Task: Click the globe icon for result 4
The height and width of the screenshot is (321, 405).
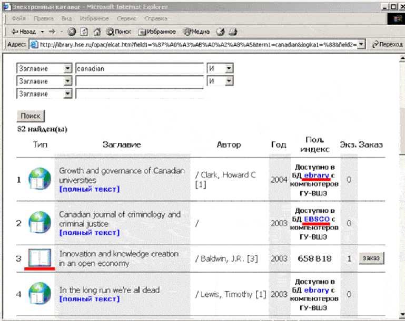Action: 39,294
